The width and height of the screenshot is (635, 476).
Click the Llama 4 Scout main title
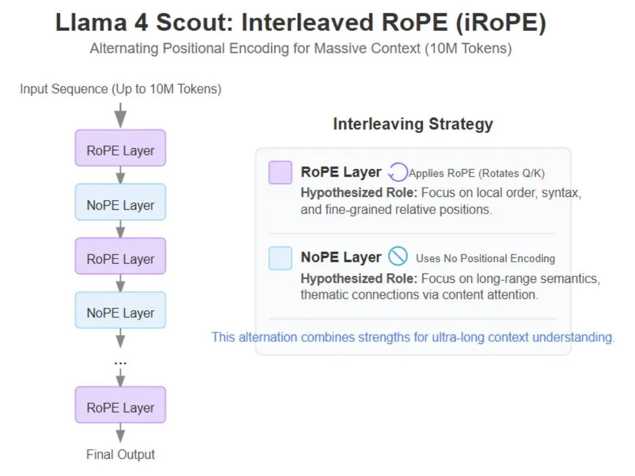coord(301,23)
